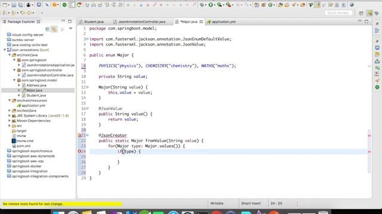382x214 pixels.
Task: Click the Quick Access search field
Action: (x=338, y=12)
